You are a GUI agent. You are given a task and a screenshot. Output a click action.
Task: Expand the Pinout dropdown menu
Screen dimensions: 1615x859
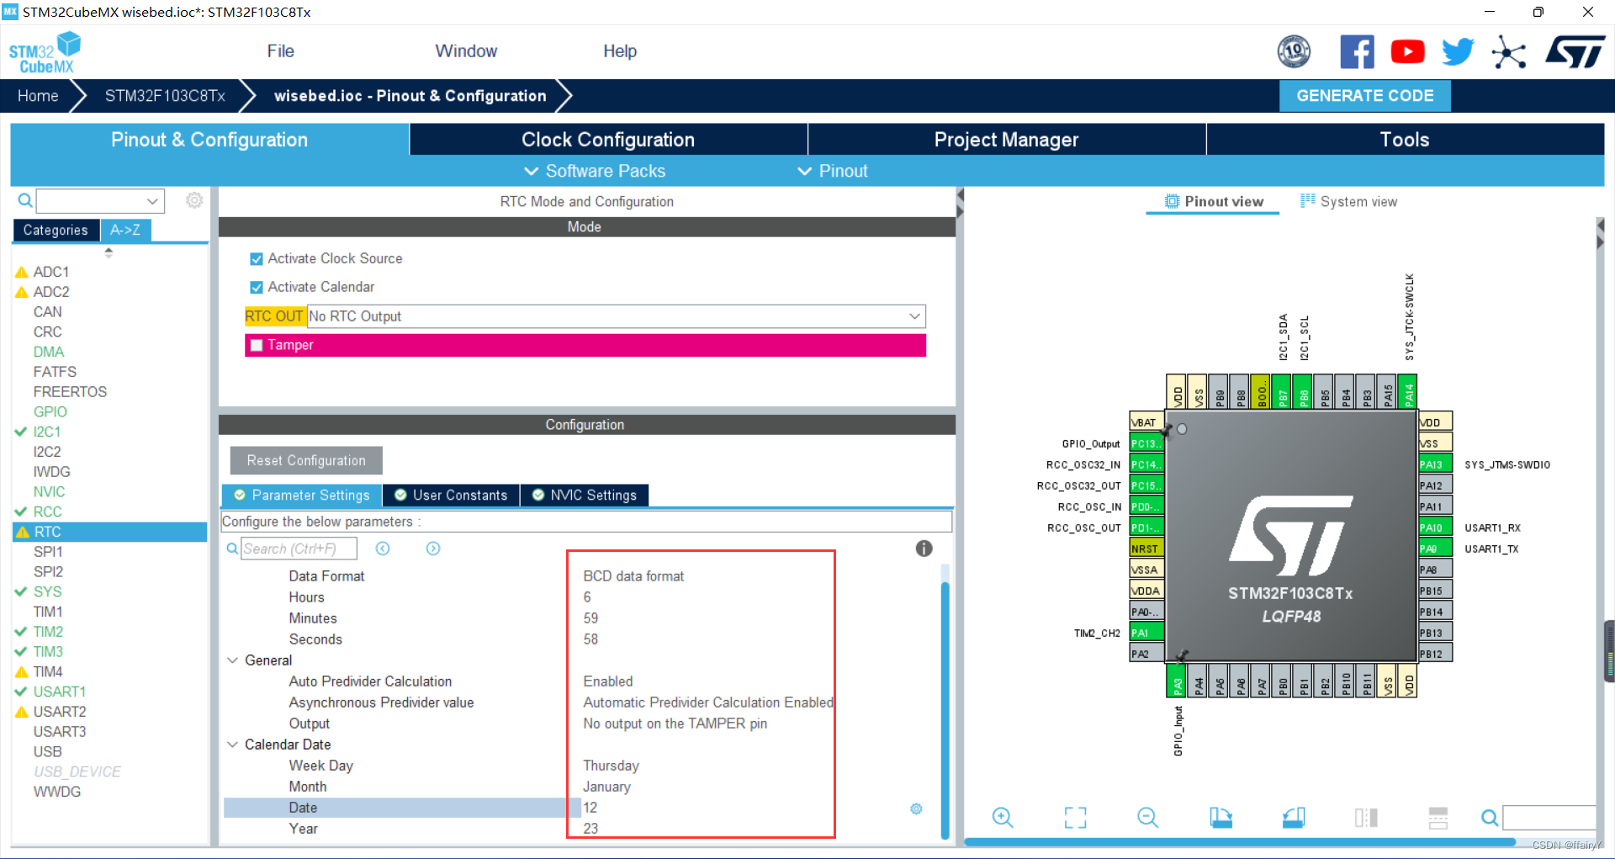833,171
